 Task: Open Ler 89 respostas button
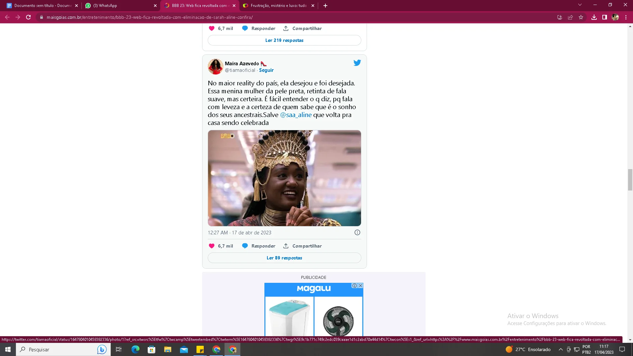285,258
